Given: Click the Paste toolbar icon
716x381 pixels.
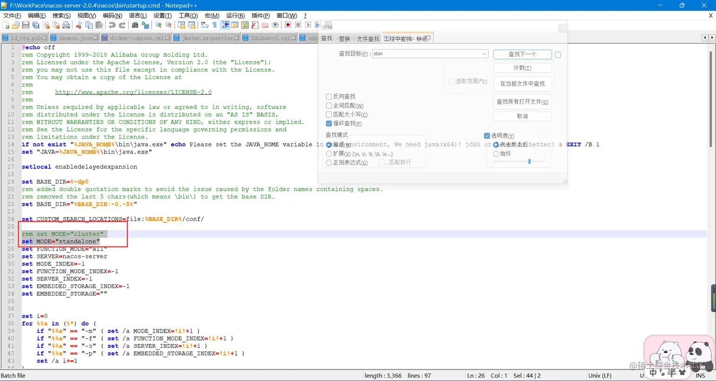Looking at the screenshot, I should 99,25.
